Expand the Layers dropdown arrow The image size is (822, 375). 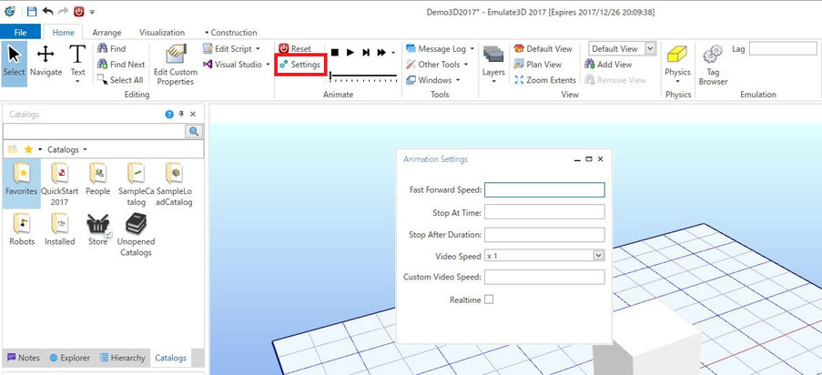(x=493, y=81)
